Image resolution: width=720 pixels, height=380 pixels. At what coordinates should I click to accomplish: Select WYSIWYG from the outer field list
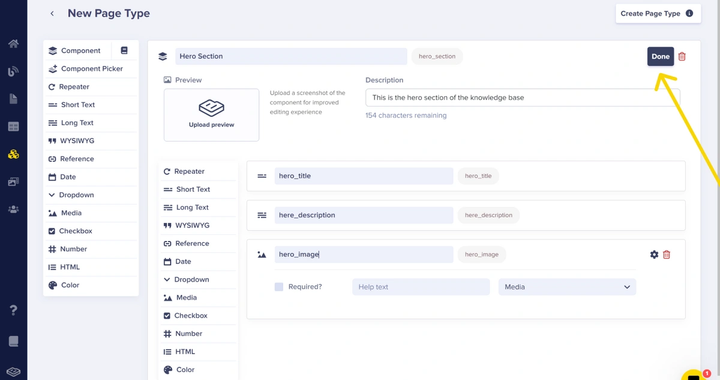(76, 141)
